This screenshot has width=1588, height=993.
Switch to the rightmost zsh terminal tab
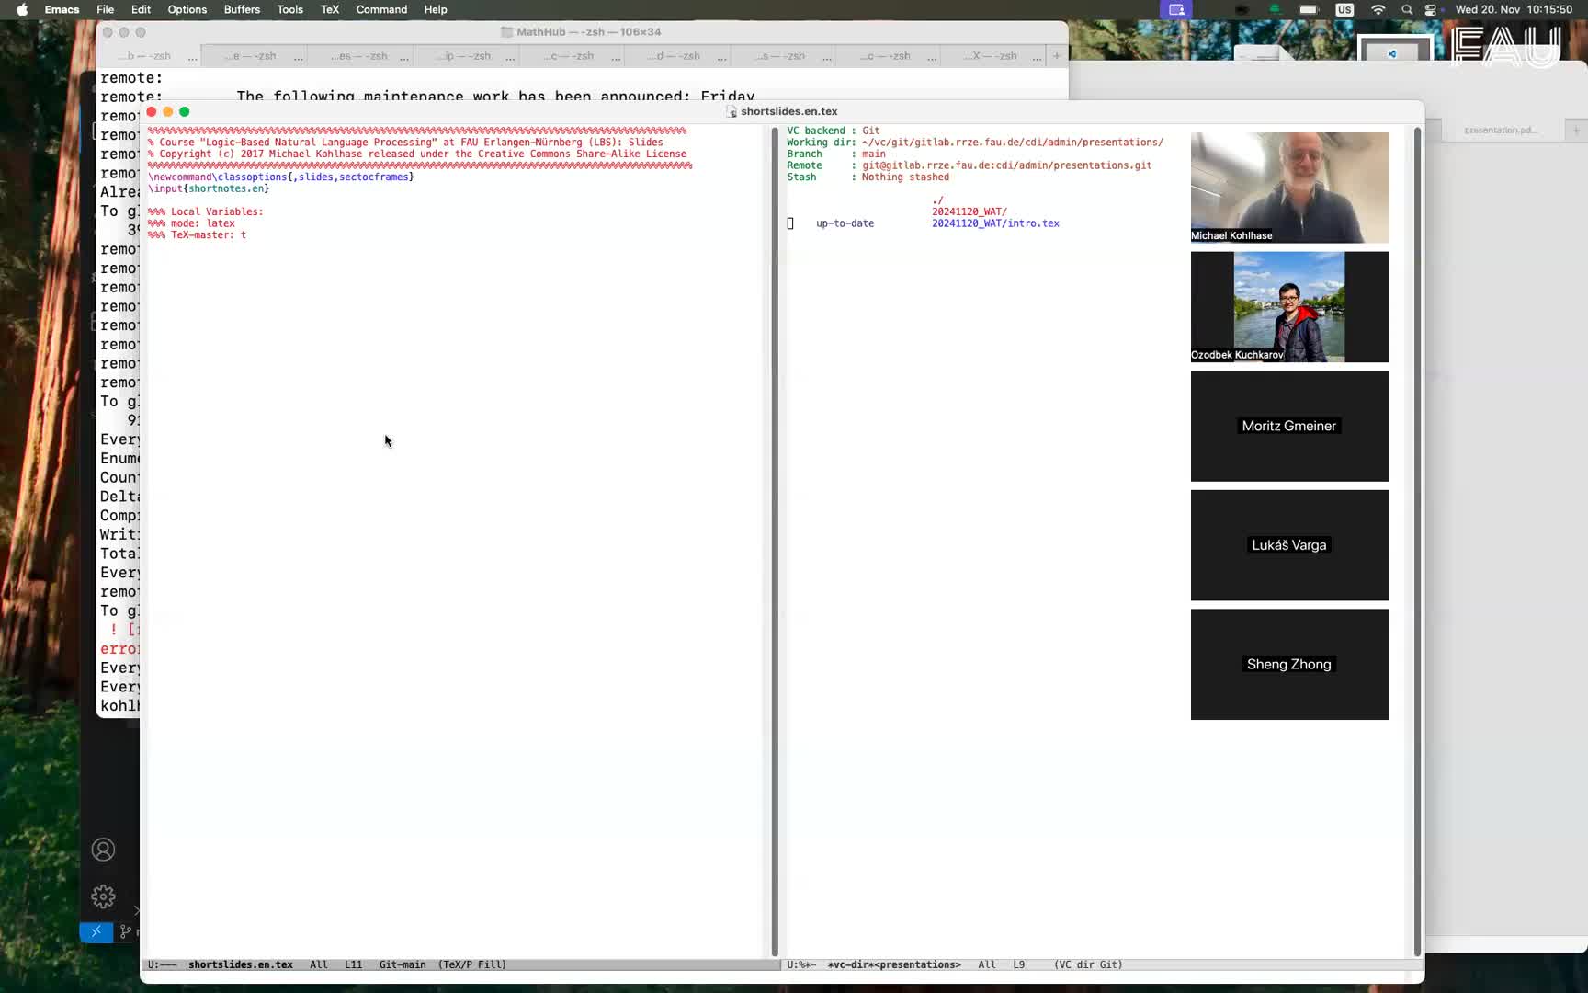[x=992, y=56]
